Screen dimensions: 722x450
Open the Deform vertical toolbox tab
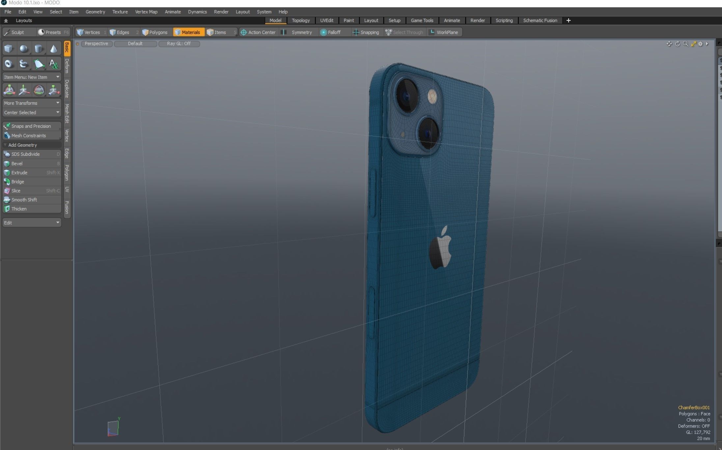pyautogui.click(x=67, y=66)
